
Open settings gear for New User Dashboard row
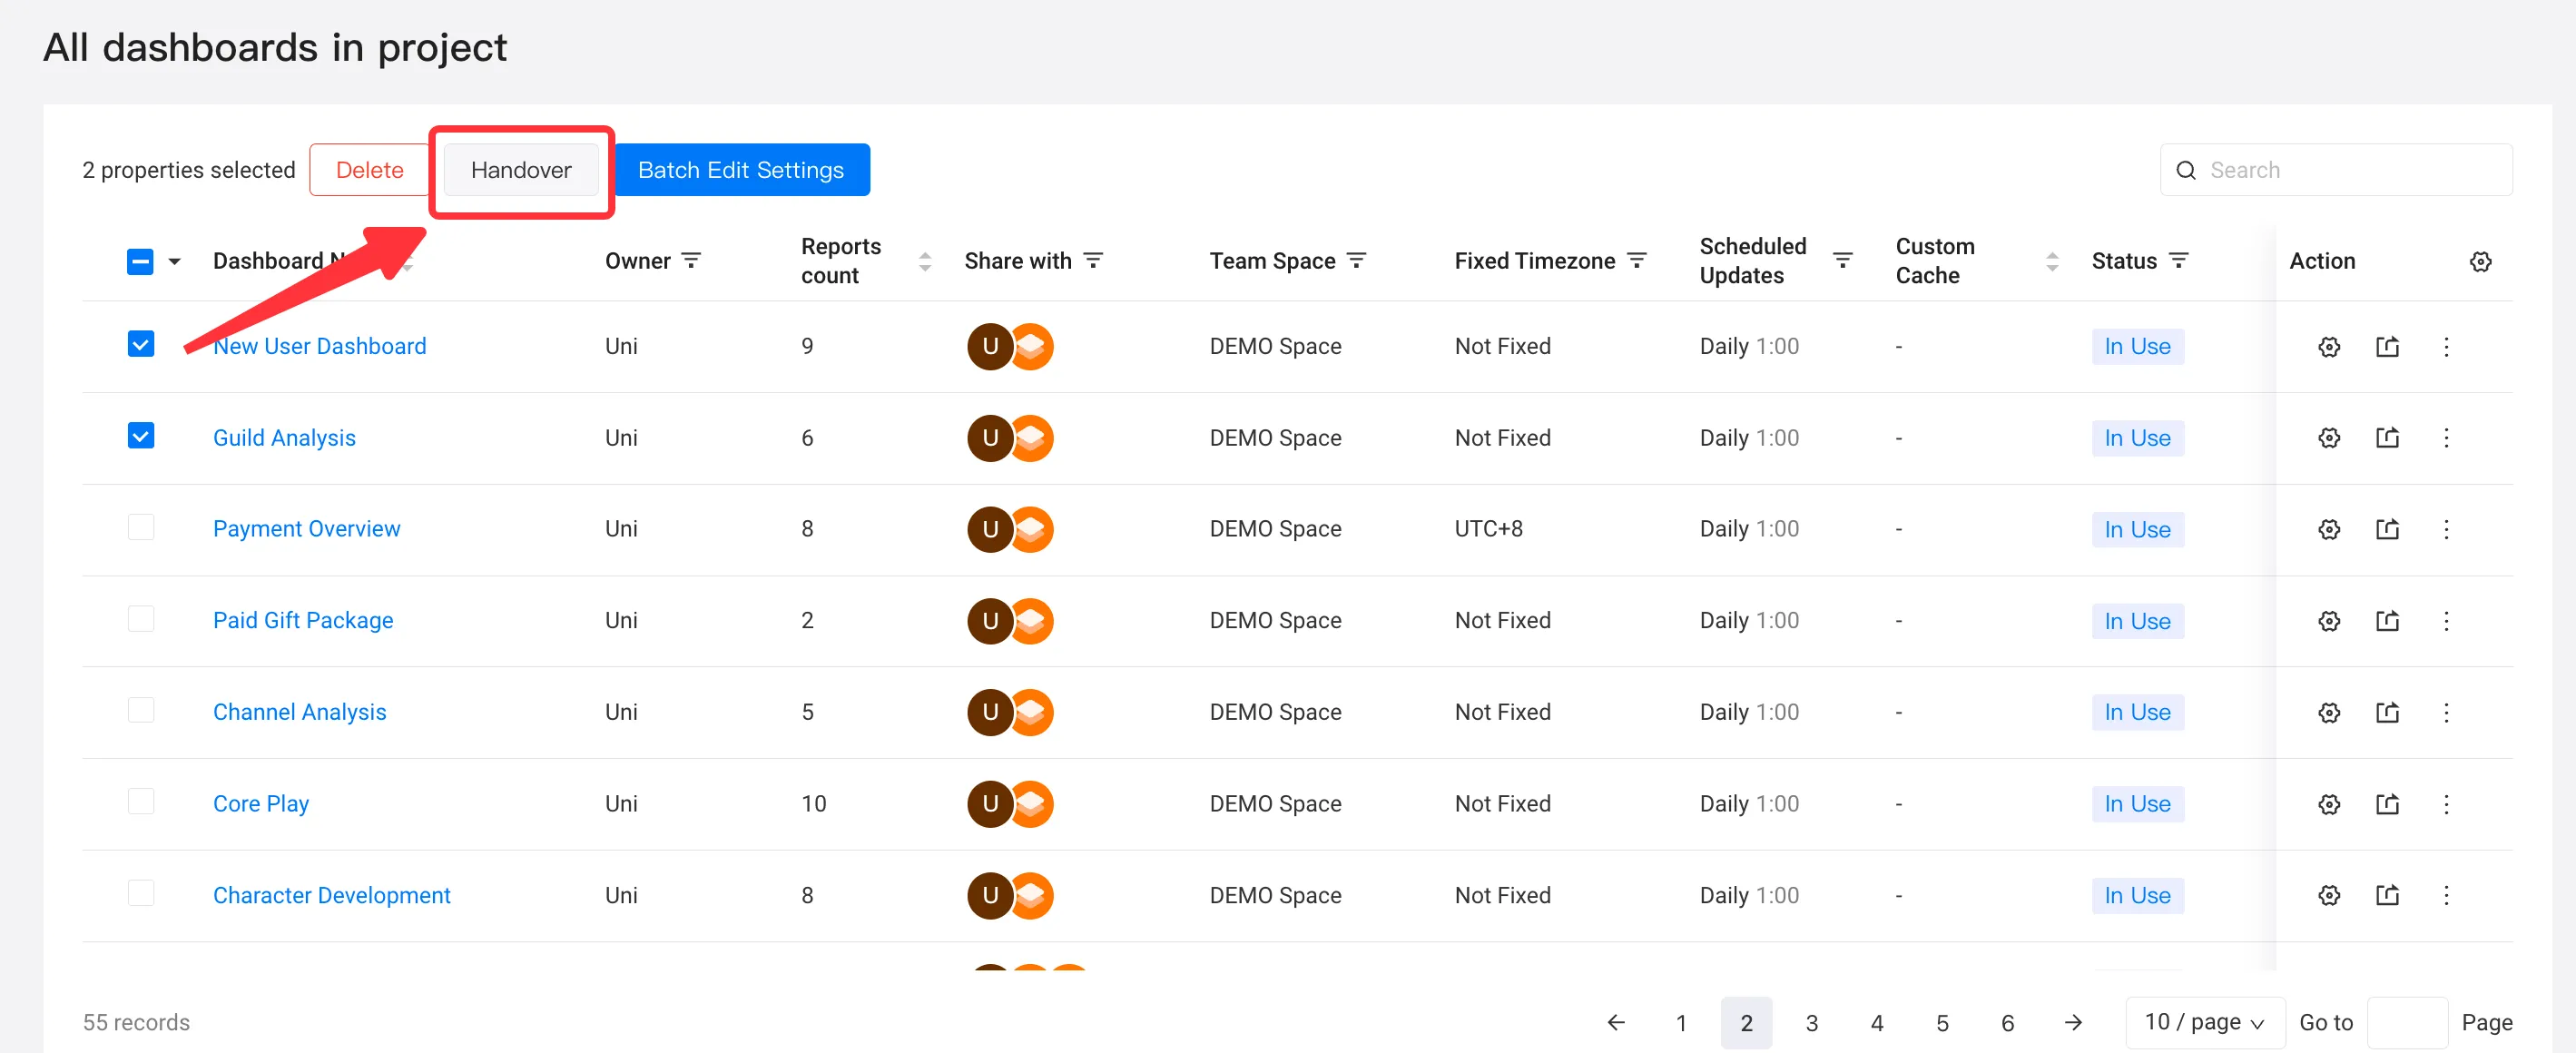tap(2328, 347)
